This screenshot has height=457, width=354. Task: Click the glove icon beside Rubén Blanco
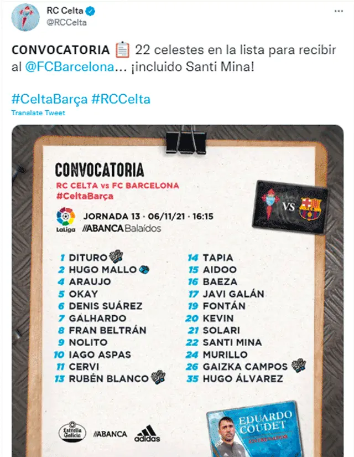tap(158, 378)
